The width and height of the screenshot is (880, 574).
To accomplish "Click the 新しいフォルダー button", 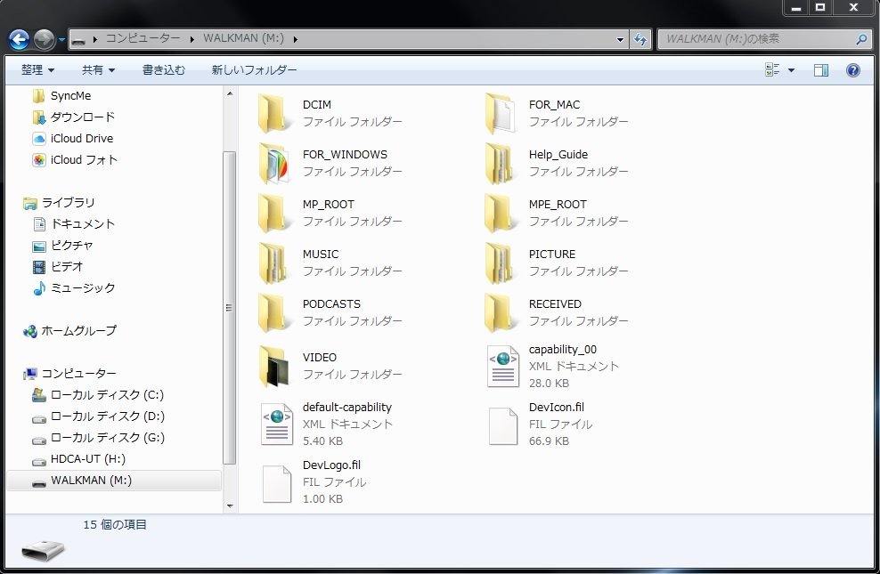I will pyautogui.click(x=254, y=70).
